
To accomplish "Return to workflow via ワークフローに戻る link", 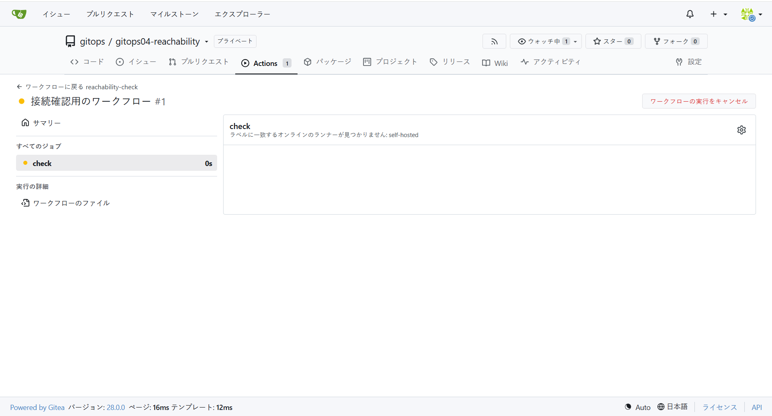I will [55, 87].
